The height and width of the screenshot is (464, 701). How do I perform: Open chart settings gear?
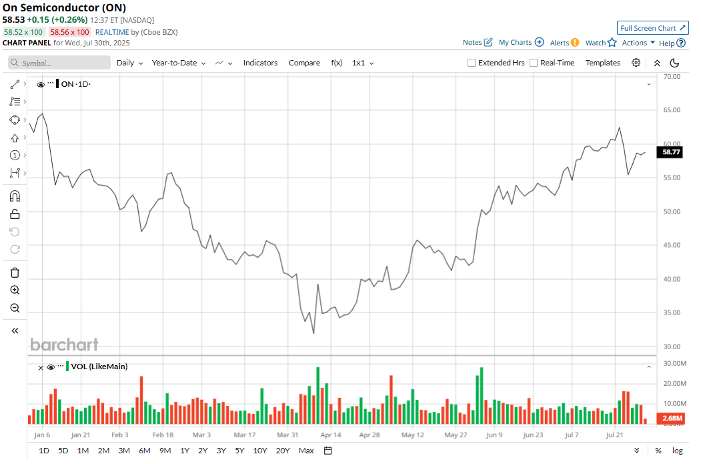click(636, 63)
